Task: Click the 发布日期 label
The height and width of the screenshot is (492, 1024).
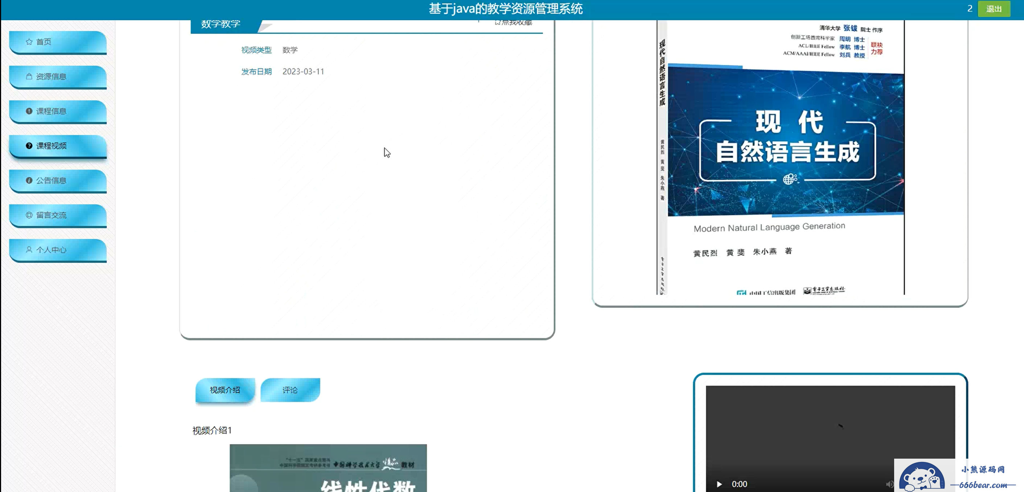Action: [x=256, y=71]
